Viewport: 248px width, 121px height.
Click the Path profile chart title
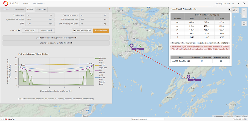click(33, 54)
